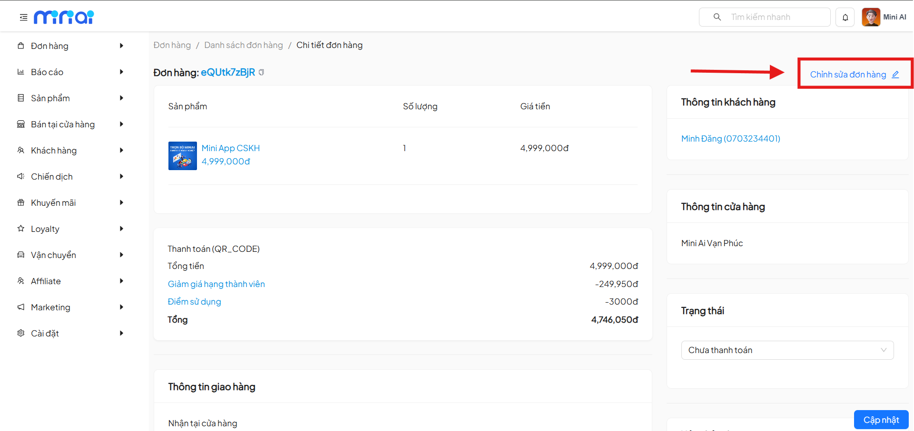Copy order code eQUtk7zBjR icon
The image size is (914, 431).
tap(261, 72)
